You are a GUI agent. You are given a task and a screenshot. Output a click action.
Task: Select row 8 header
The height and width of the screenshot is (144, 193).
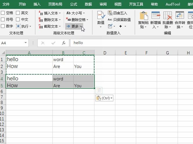tap(3, 102)
